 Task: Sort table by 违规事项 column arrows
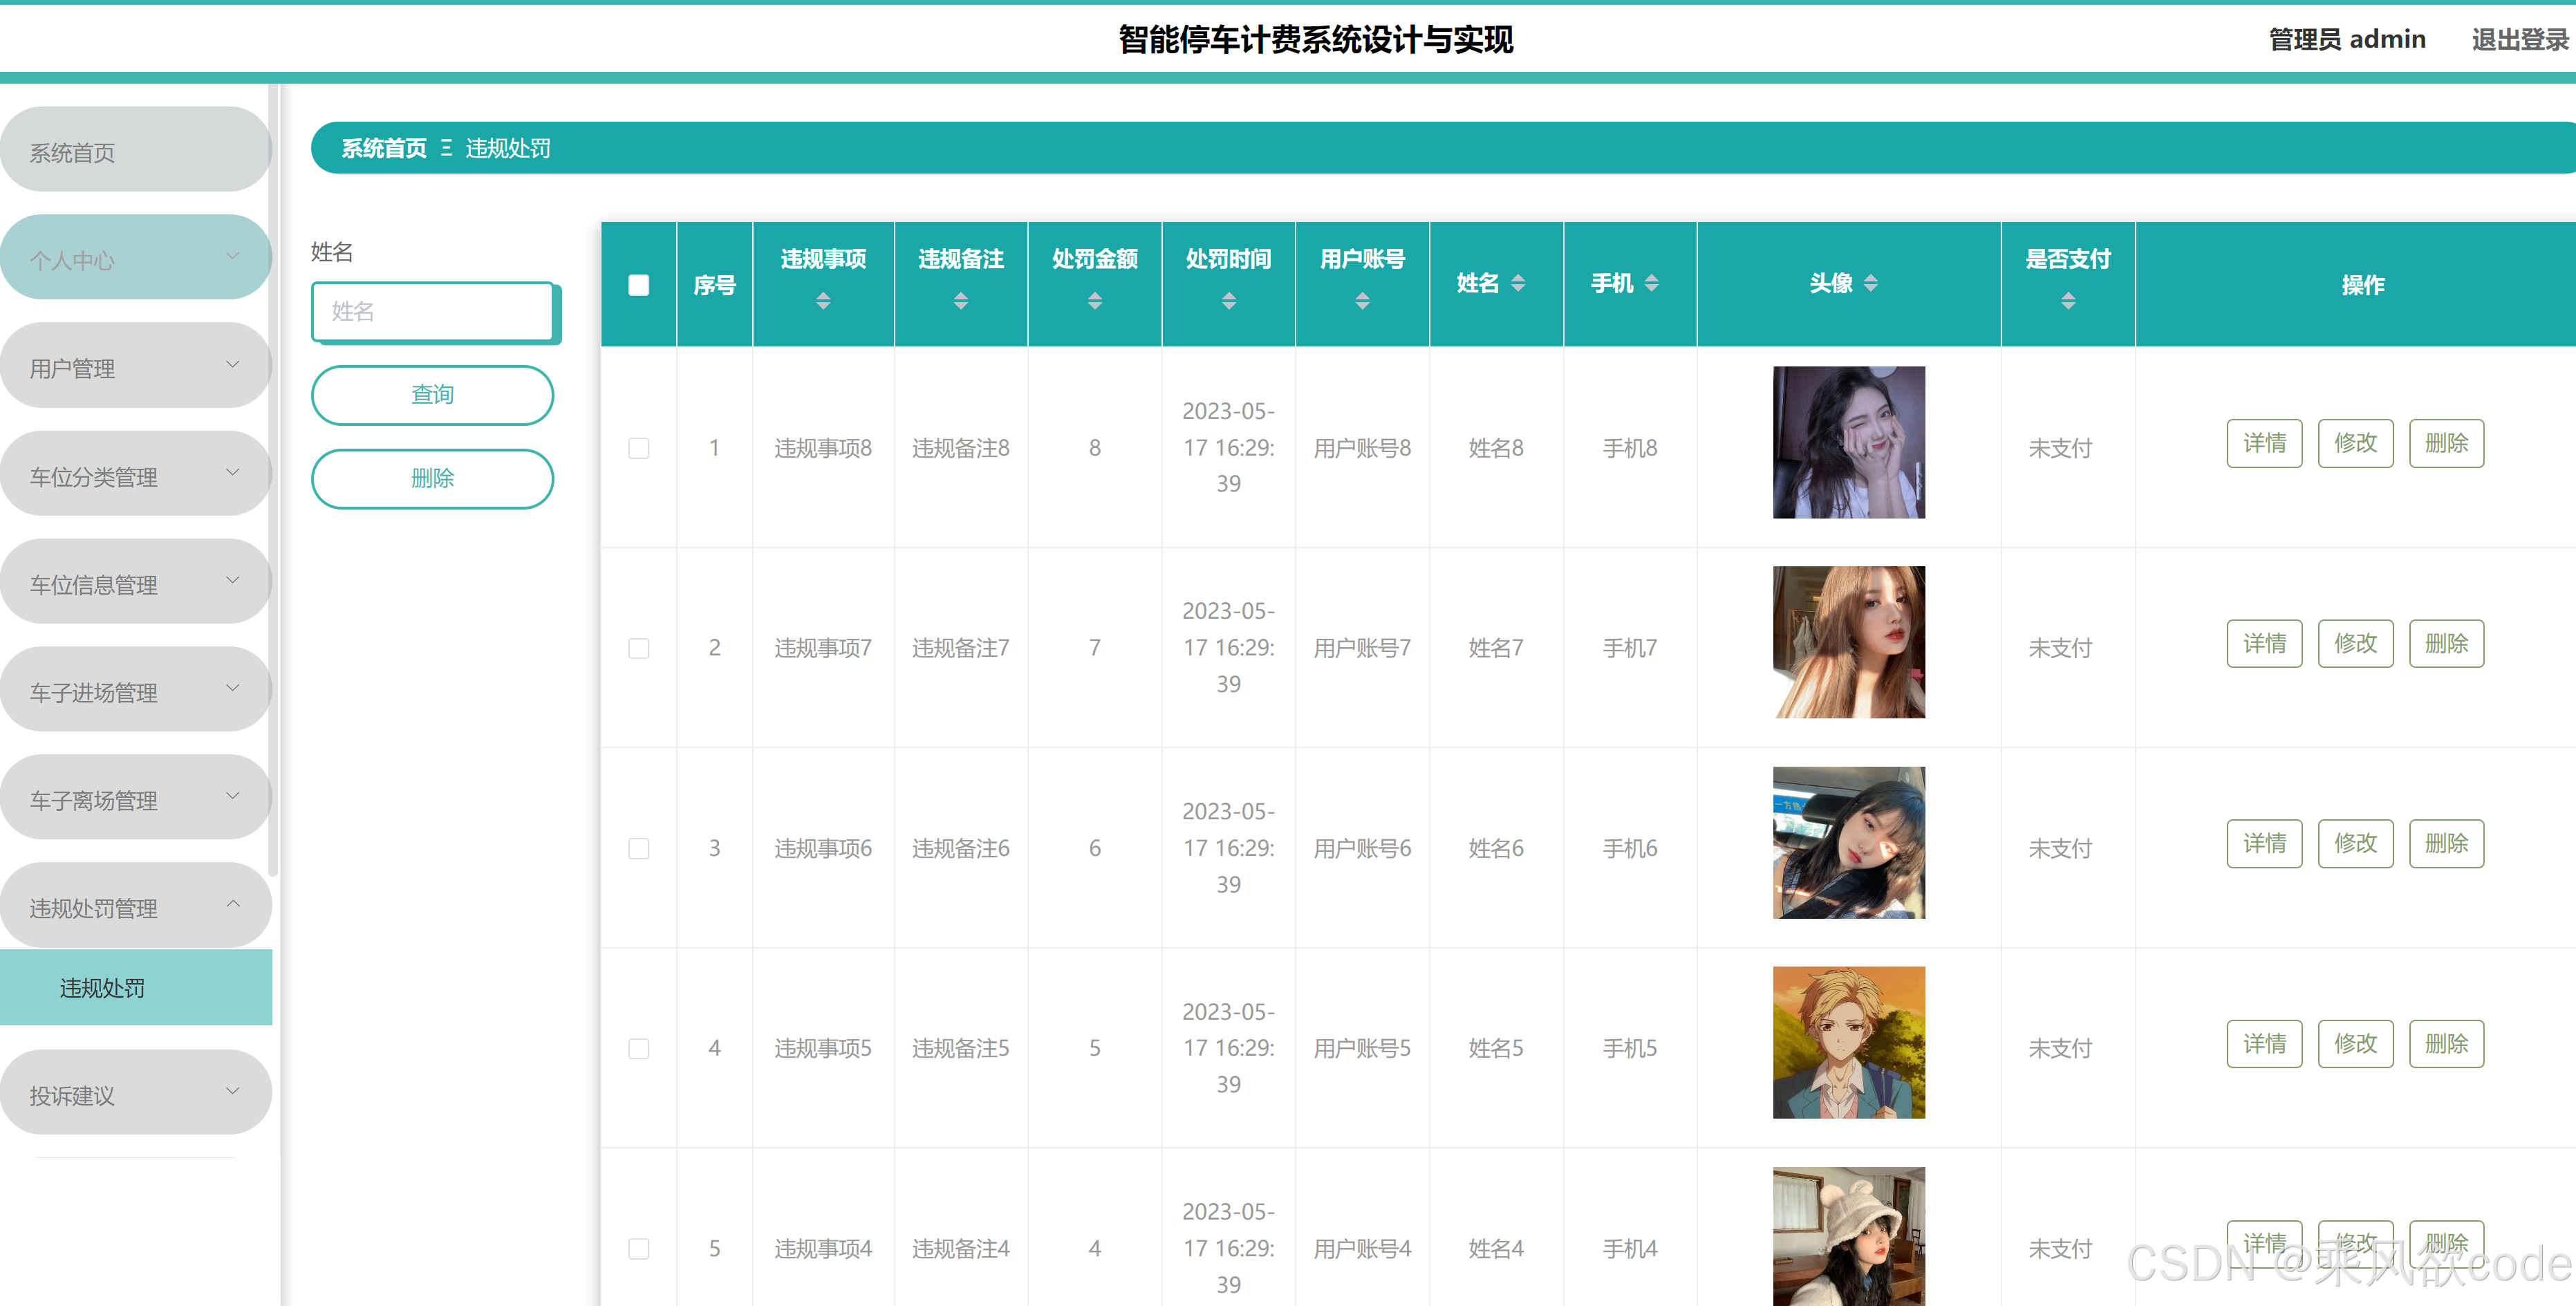tap(823, 301)
